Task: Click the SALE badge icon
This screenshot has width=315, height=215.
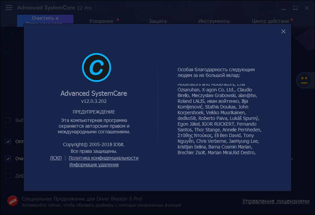Action: (x=13, y=201)
